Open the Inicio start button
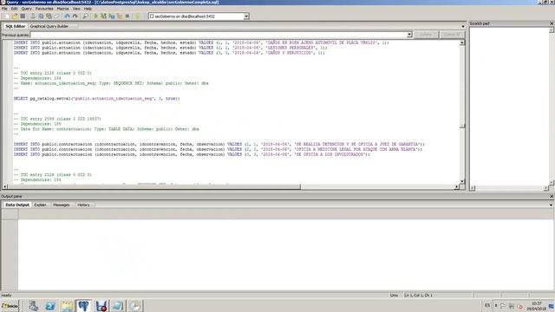555x312 pixels. coord(10,306)
